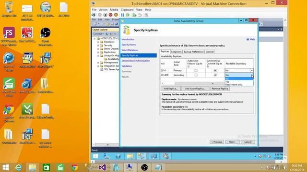The width and height of the screenshot is (307, 172).
Task: Click the OBS icon on the host taskbar
Action: click(144, 167)
